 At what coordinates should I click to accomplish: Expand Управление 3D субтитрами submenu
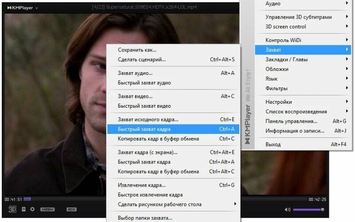pyautogui.click(x=303, y=17)
